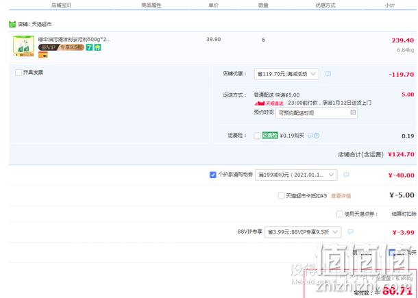Viewport: 418px width, 298px height.
Task: Uncheck the 个护家清购物券 checkbox
Action: point(212,175)
